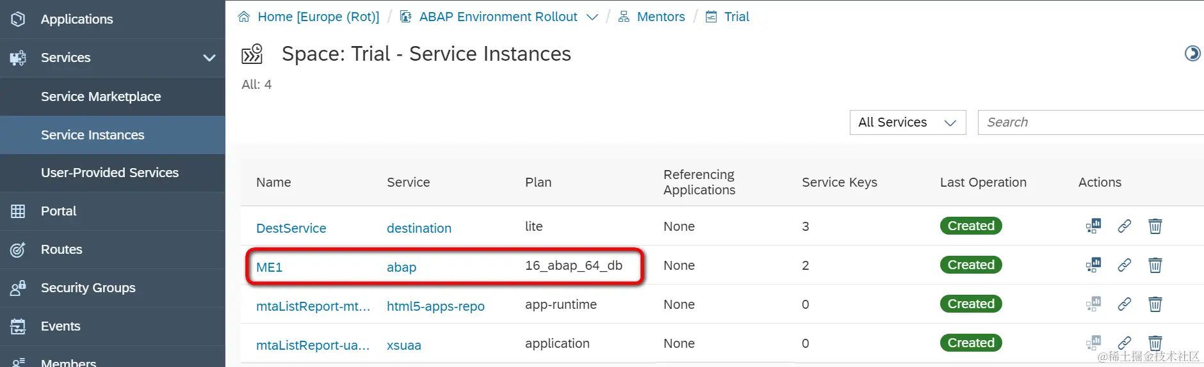Image resolution: width=1204 pixels, height=367 pixels.
Task: Delete the DestService instance via trash icon
Action: 1155,226
